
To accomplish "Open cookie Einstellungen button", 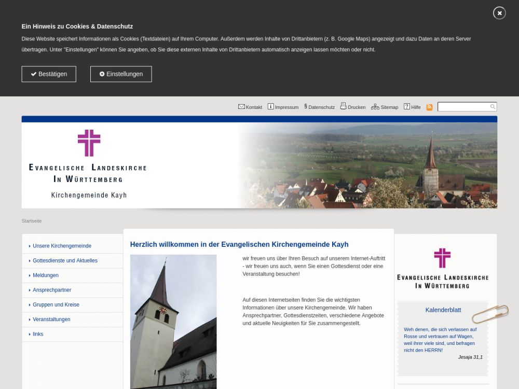I will click(x=121, y=74).
